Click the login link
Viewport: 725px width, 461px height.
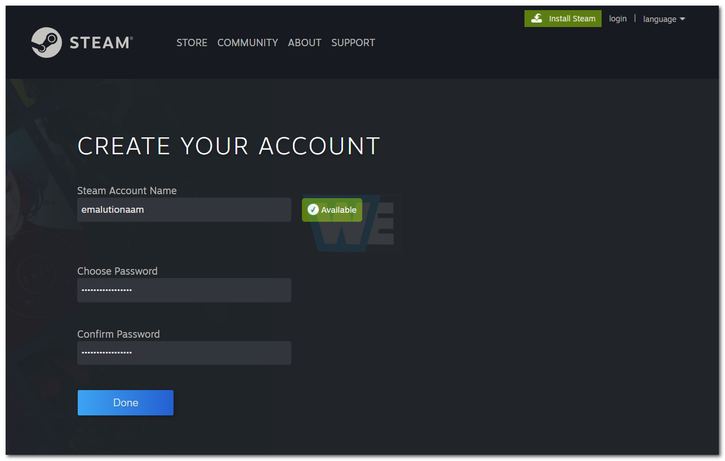pos(617,18)
